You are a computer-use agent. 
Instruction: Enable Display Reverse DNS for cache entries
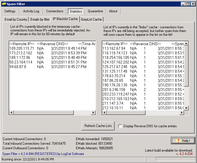click(x=120, y=126)
